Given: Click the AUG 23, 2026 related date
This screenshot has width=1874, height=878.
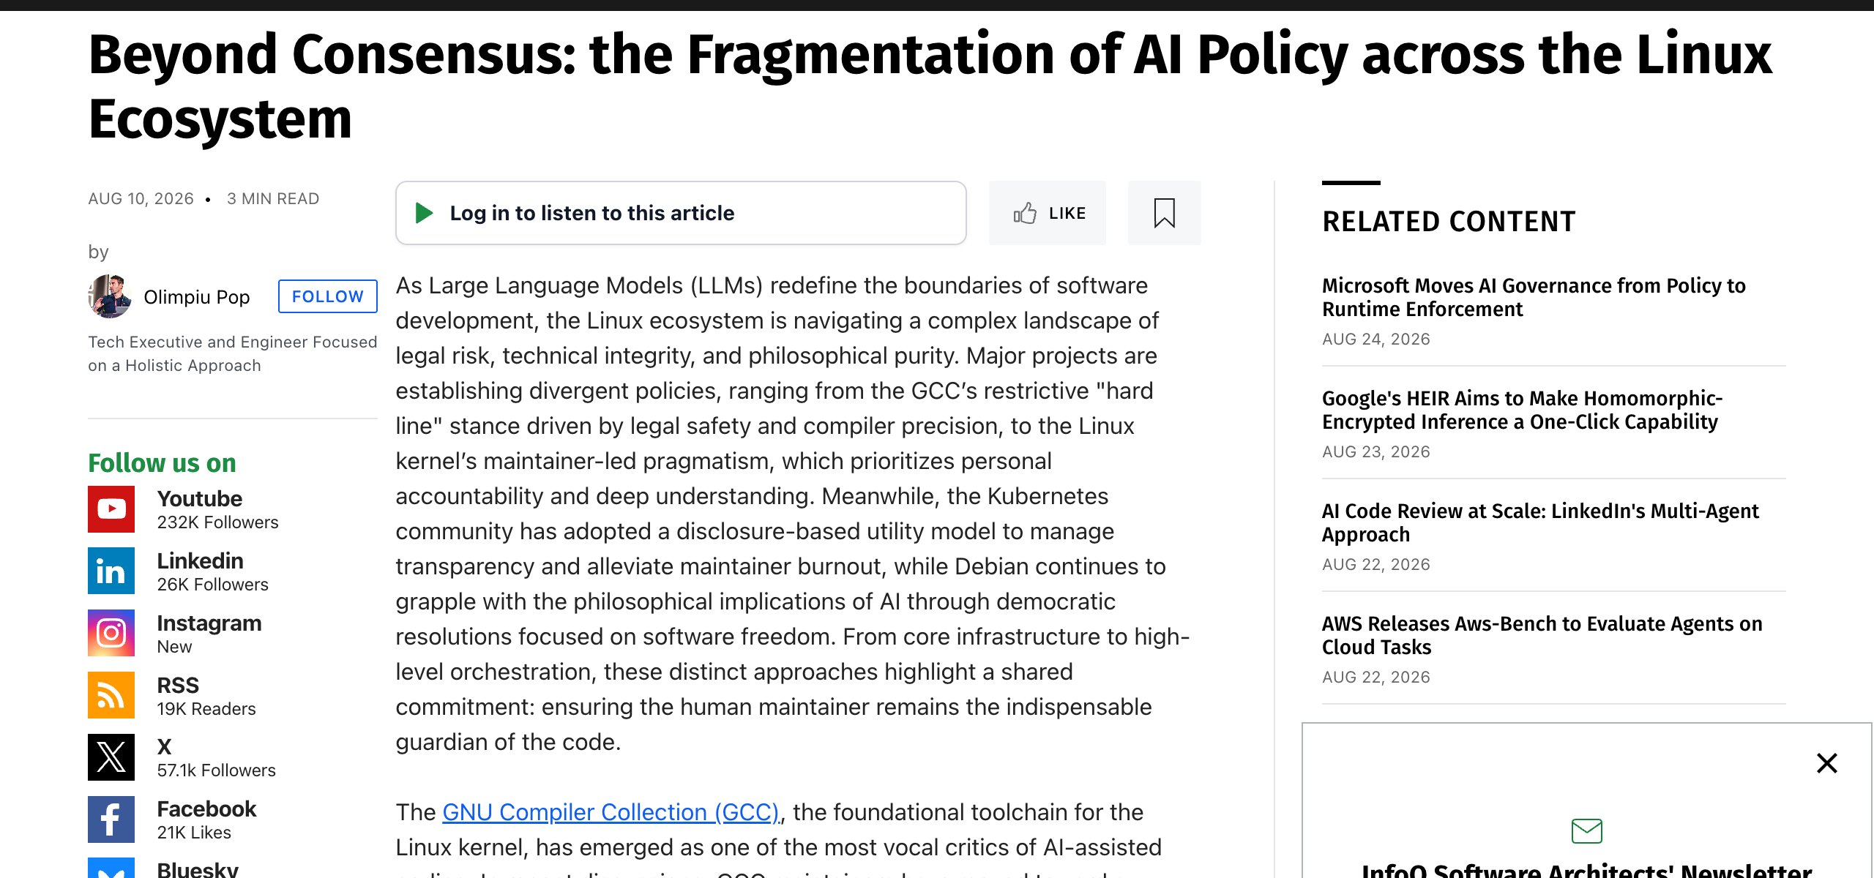Looking at the screenshot, I should tap(1376, 452).
